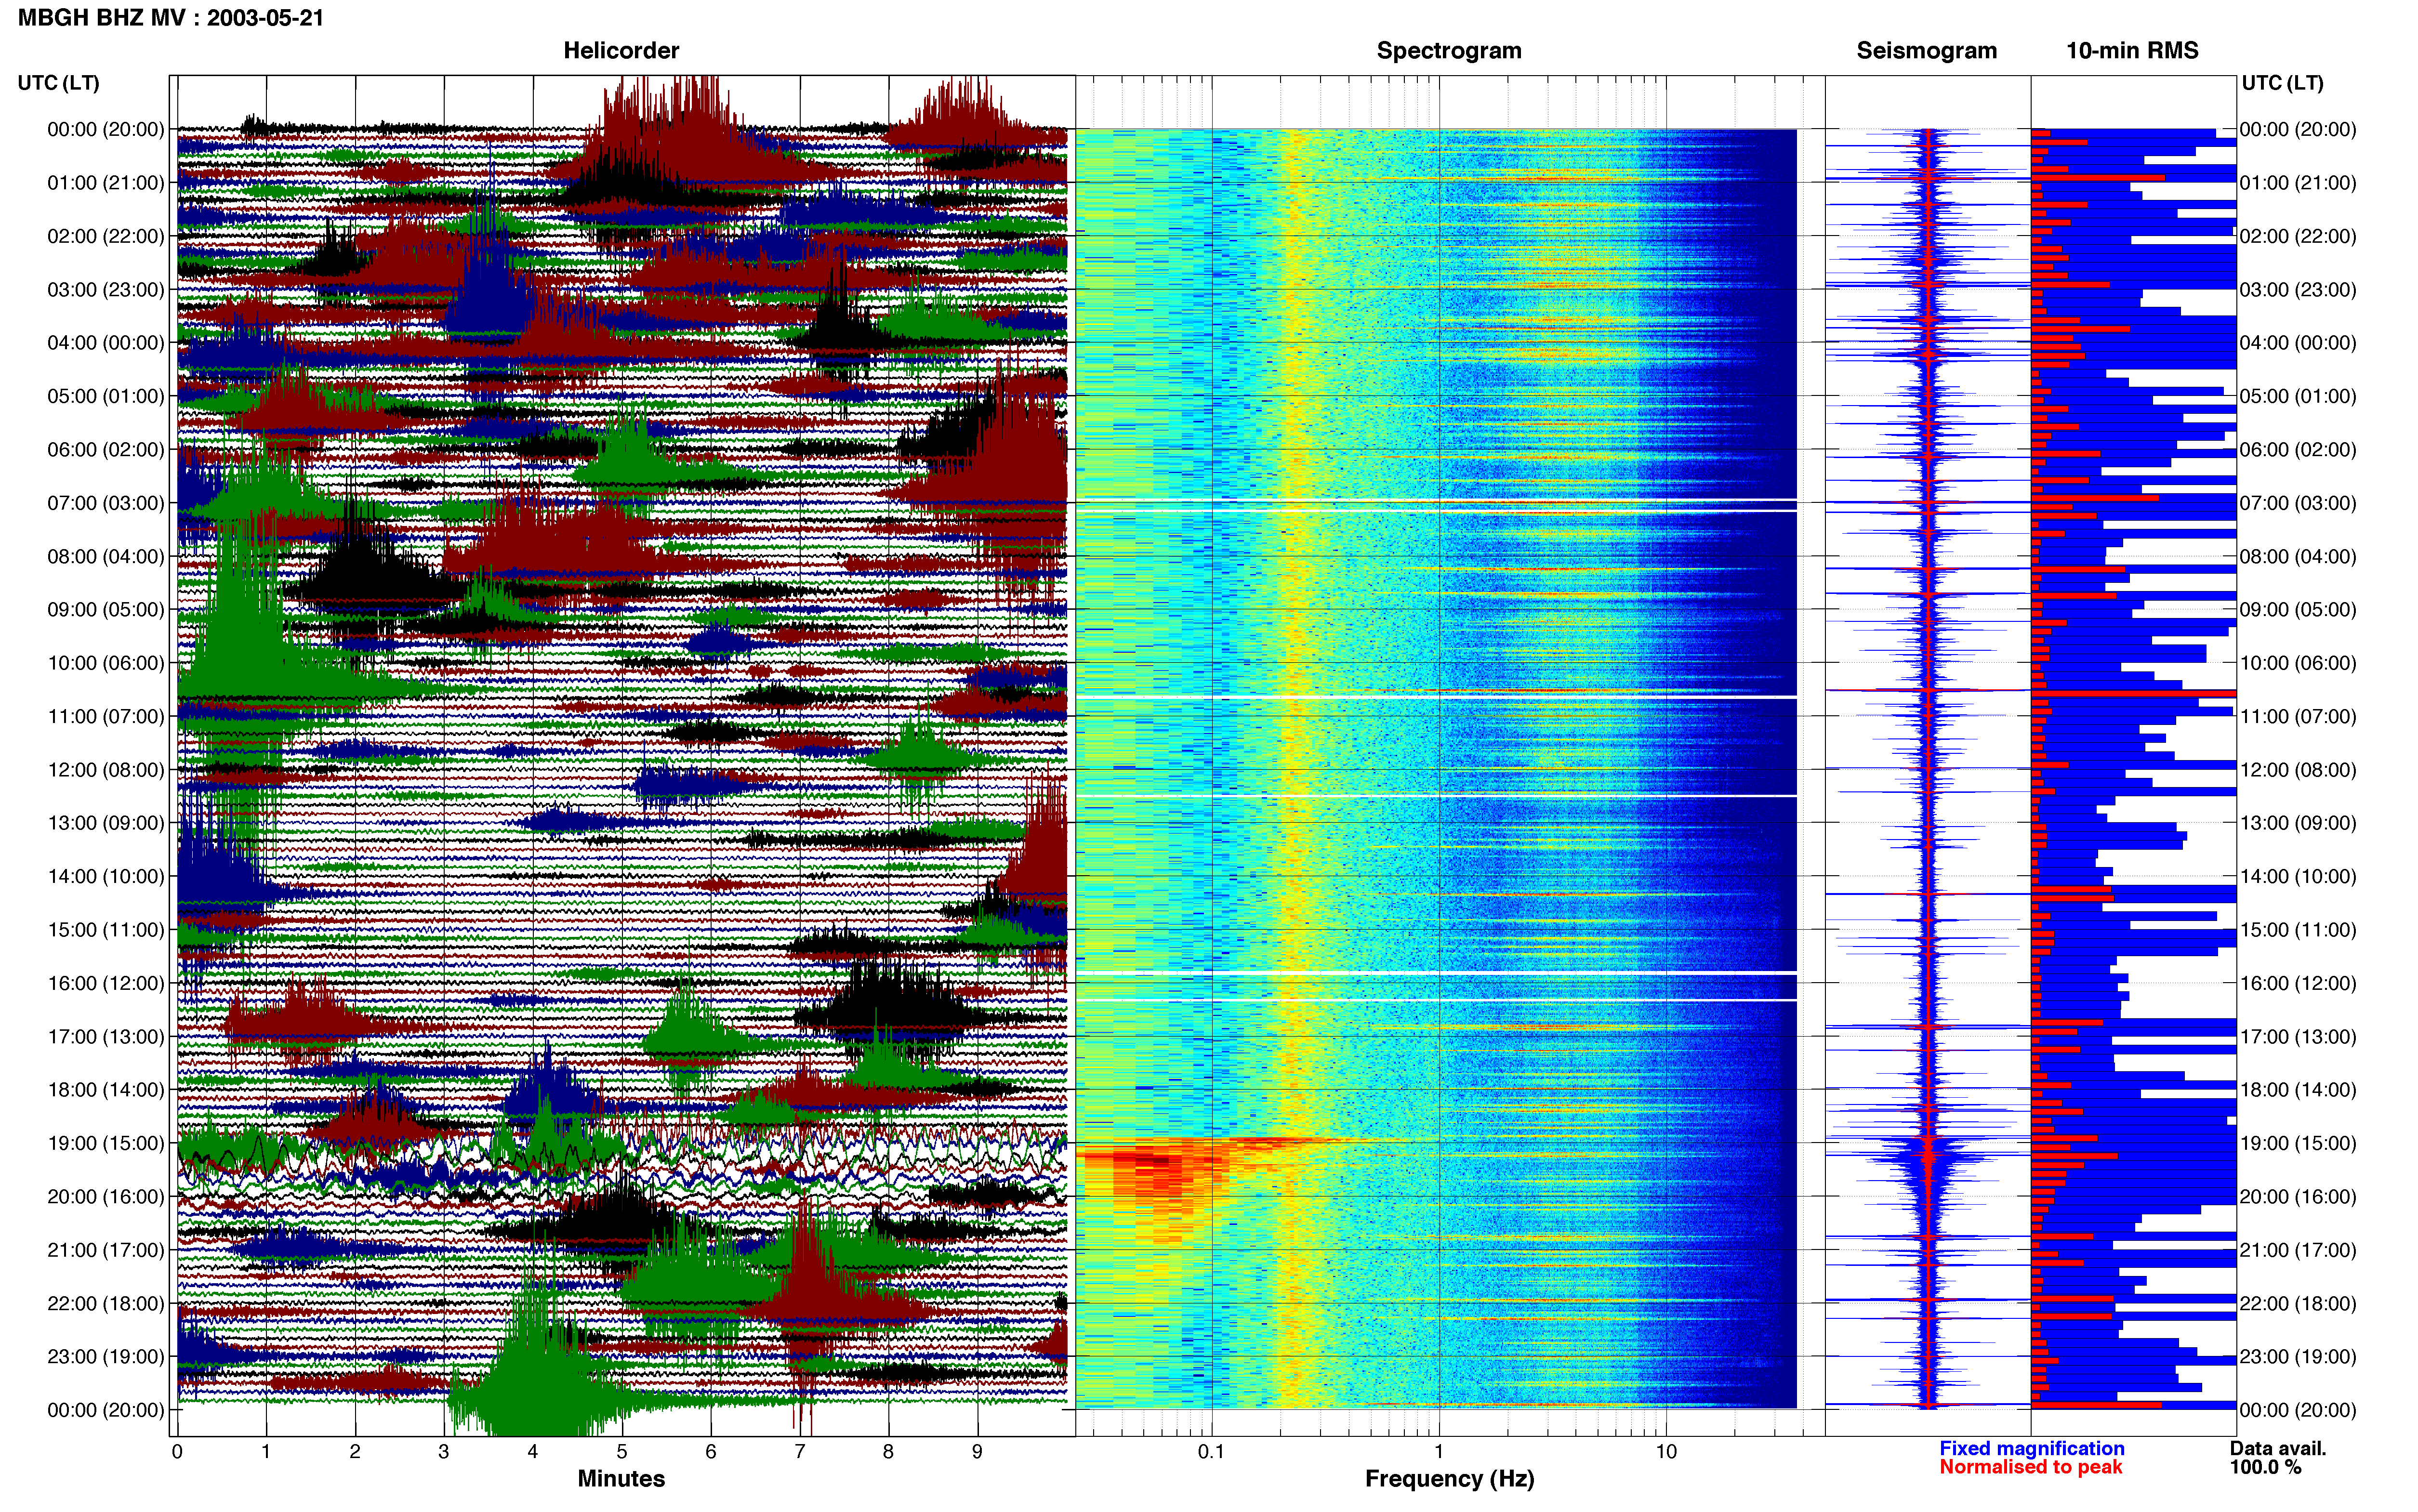Click the left axis label '13:00 (09:00)'
The image size is (2418, 1512).
(x=105, y=823)
